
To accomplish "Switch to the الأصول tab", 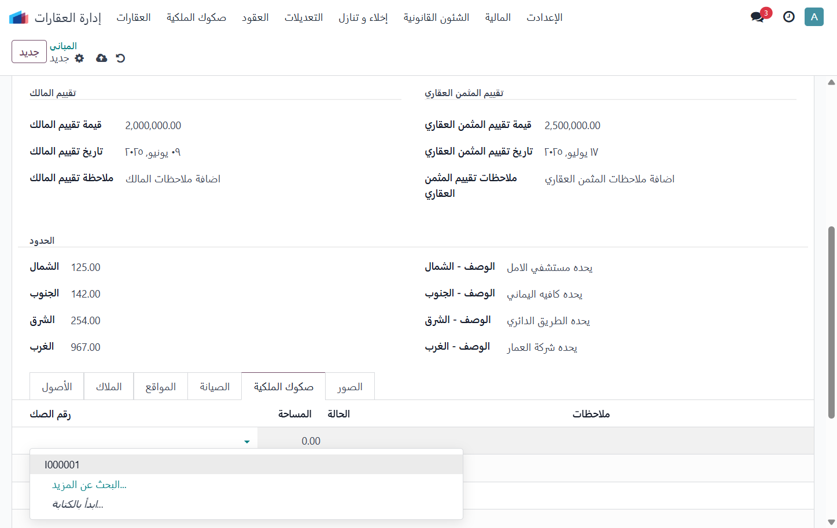I will tap(57, 386).
